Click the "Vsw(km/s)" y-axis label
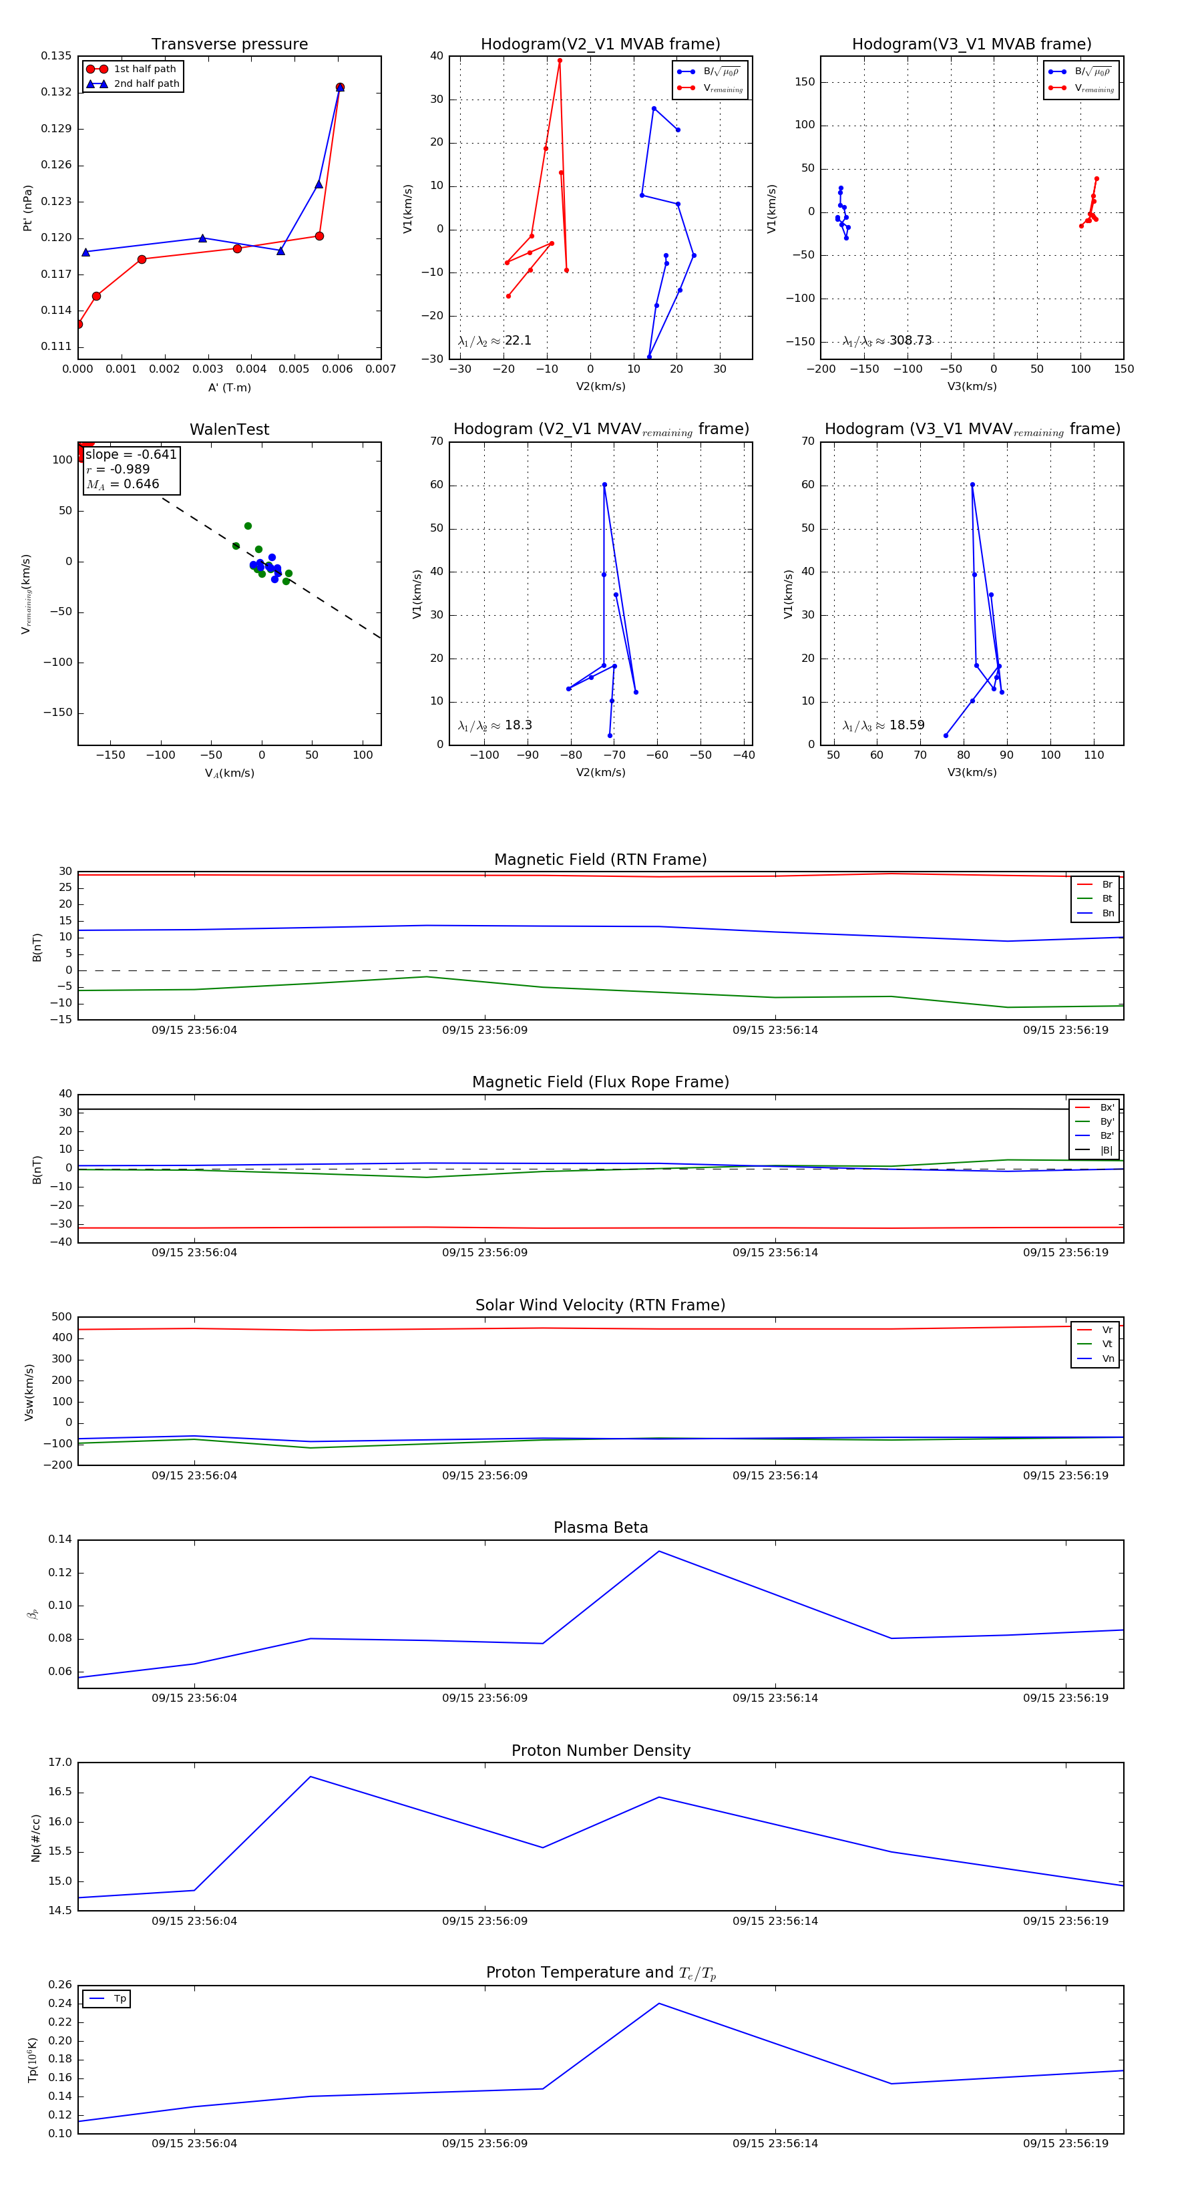 click(29, 1392)
